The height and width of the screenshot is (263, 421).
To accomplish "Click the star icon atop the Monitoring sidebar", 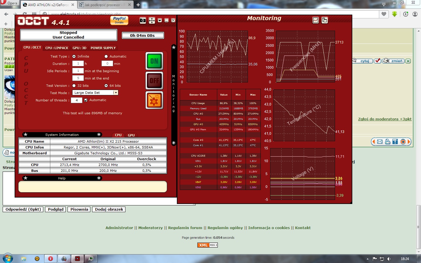I will 174,47.
